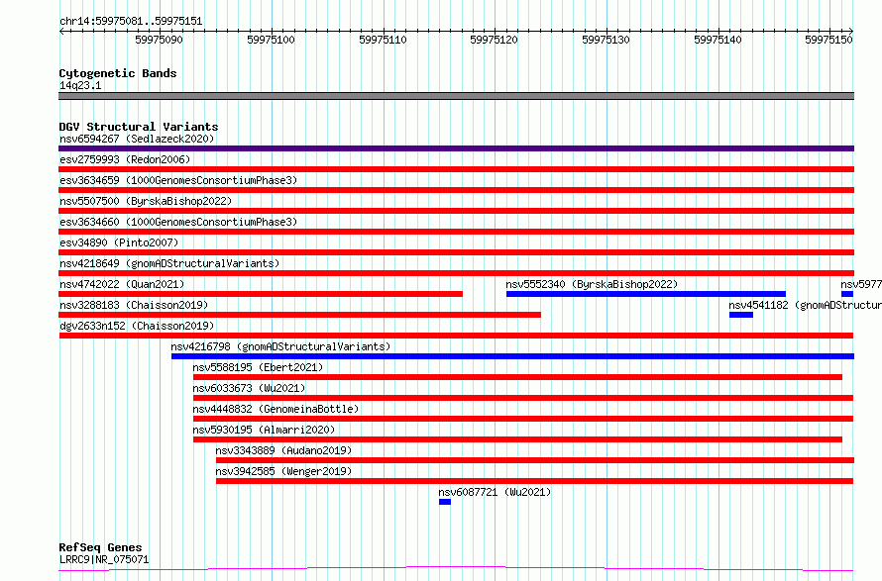Select nsv3288183 (Chaisson2019) label
Image resolution: width=882 pixels, height=581 pixels.
[134, 305]
